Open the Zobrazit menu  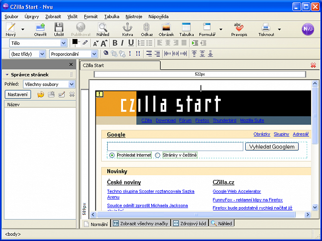pyautogui.click(x=53, y=17)
